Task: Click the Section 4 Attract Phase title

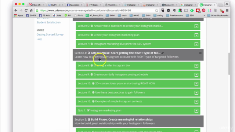Action: pyautogui.click(x=126, y=53)
